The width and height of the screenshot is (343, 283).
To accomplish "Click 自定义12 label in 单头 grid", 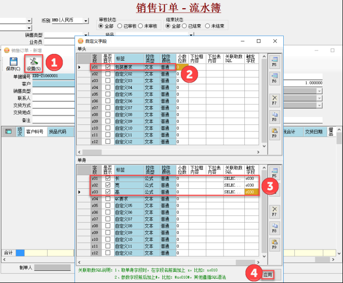I will (129, 142).
